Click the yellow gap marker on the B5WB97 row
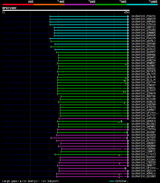Screen dimensions: 160x183 pyautogui.click(x=126, y=64)
